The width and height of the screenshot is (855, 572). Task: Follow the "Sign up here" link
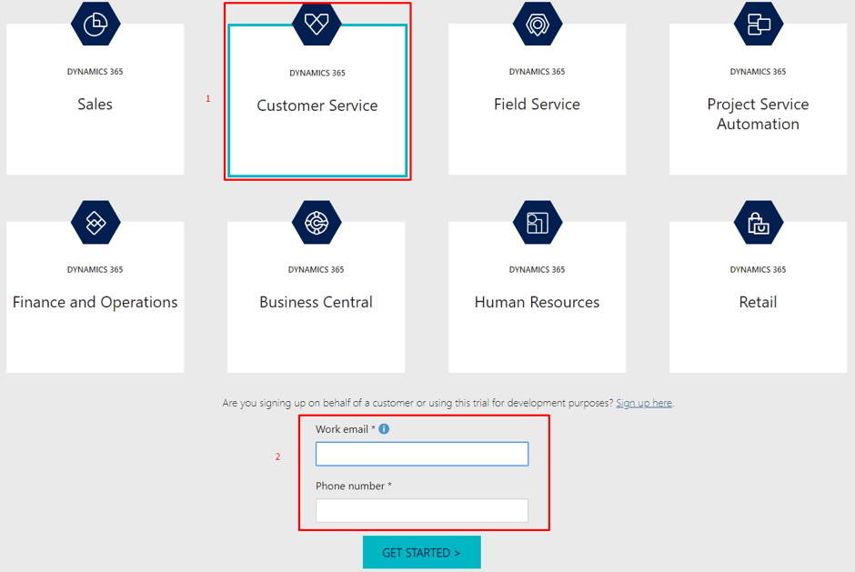tap(644, 403)
